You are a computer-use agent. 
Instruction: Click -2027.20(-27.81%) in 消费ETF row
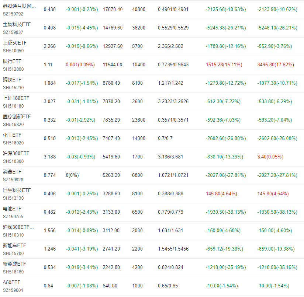click(x=277, y=175)
